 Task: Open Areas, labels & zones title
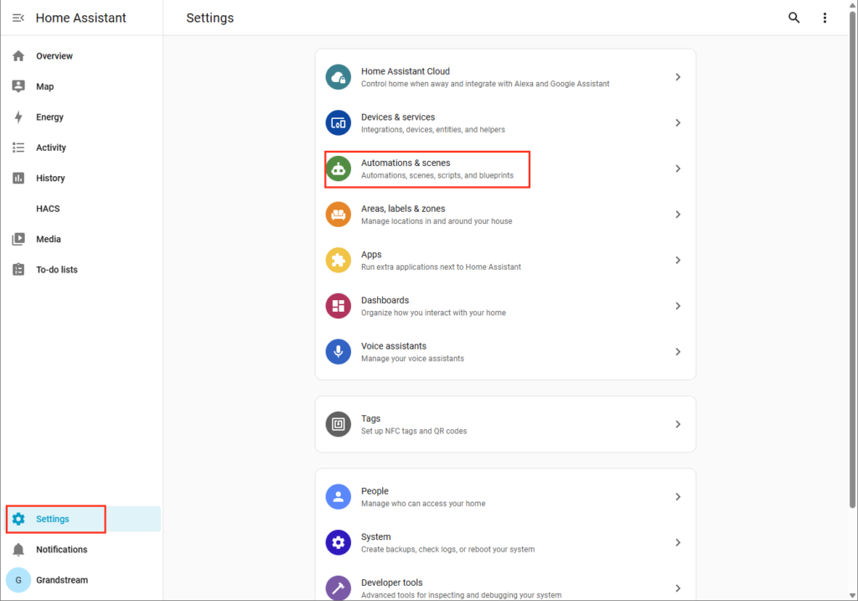click(403, 209)
